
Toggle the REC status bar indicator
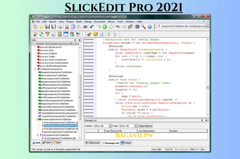click(198, 149)
